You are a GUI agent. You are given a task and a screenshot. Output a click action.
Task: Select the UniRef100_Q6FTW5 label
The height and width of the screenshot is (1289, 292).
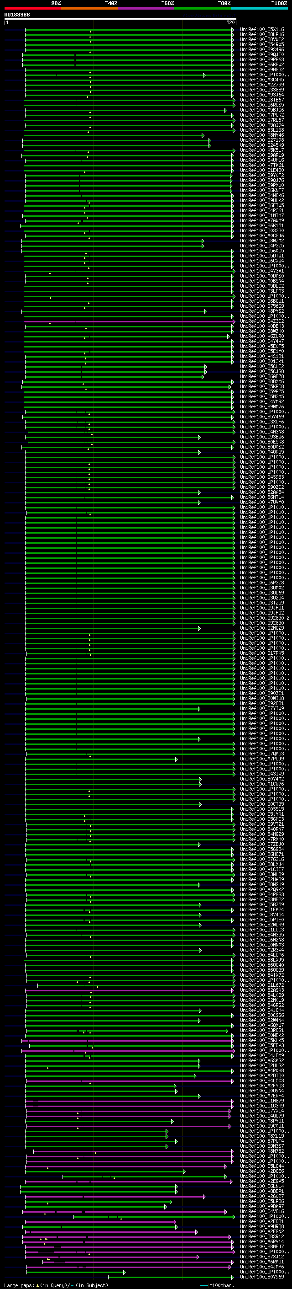tap(262, 206)
